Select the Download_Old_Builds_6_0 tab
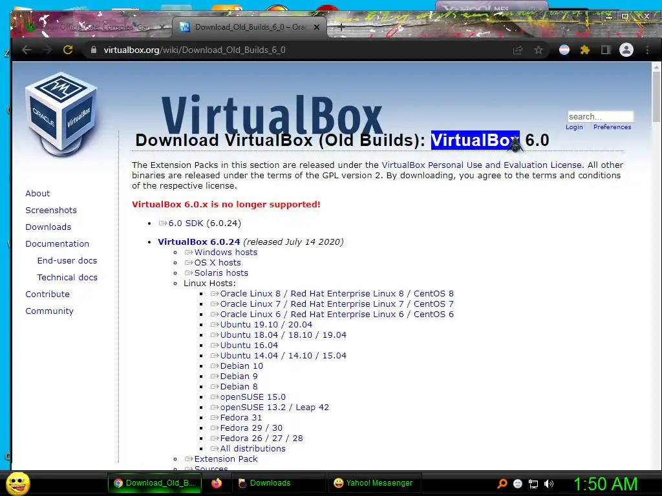Image resolution: width=662 pixels, height=496 pixels. coord(249,27)
